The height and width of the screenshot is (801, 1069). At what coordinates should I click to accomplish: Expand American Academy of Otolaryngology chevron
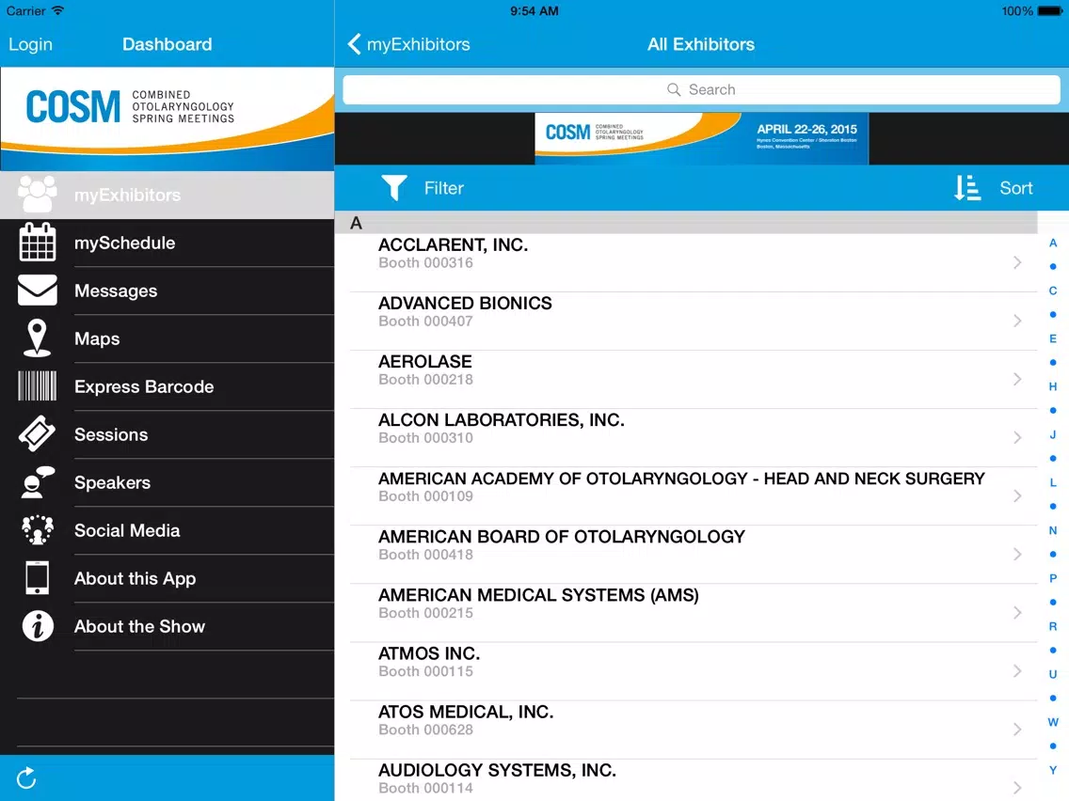tap(1017, 495)
